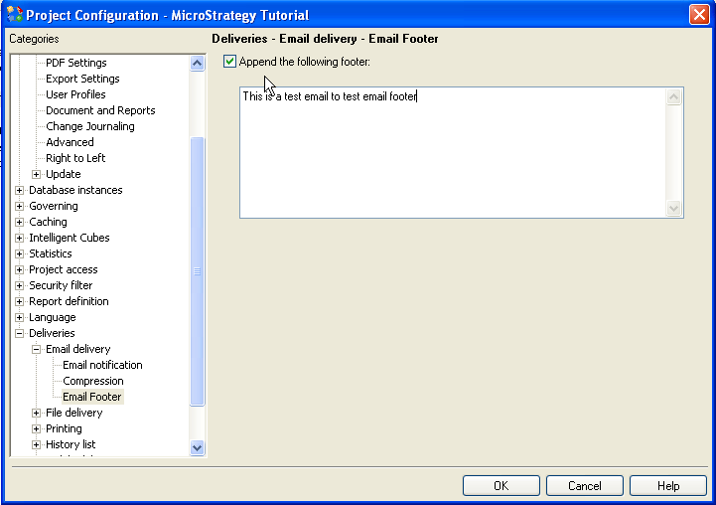Expand the Governing node
The height and width of the screenshot is (505, 716).
(19, 206)
